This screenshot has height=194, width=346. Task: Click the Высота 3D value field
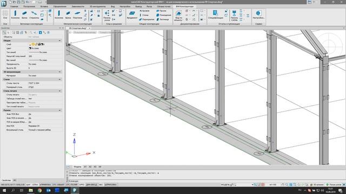[45, 68]
